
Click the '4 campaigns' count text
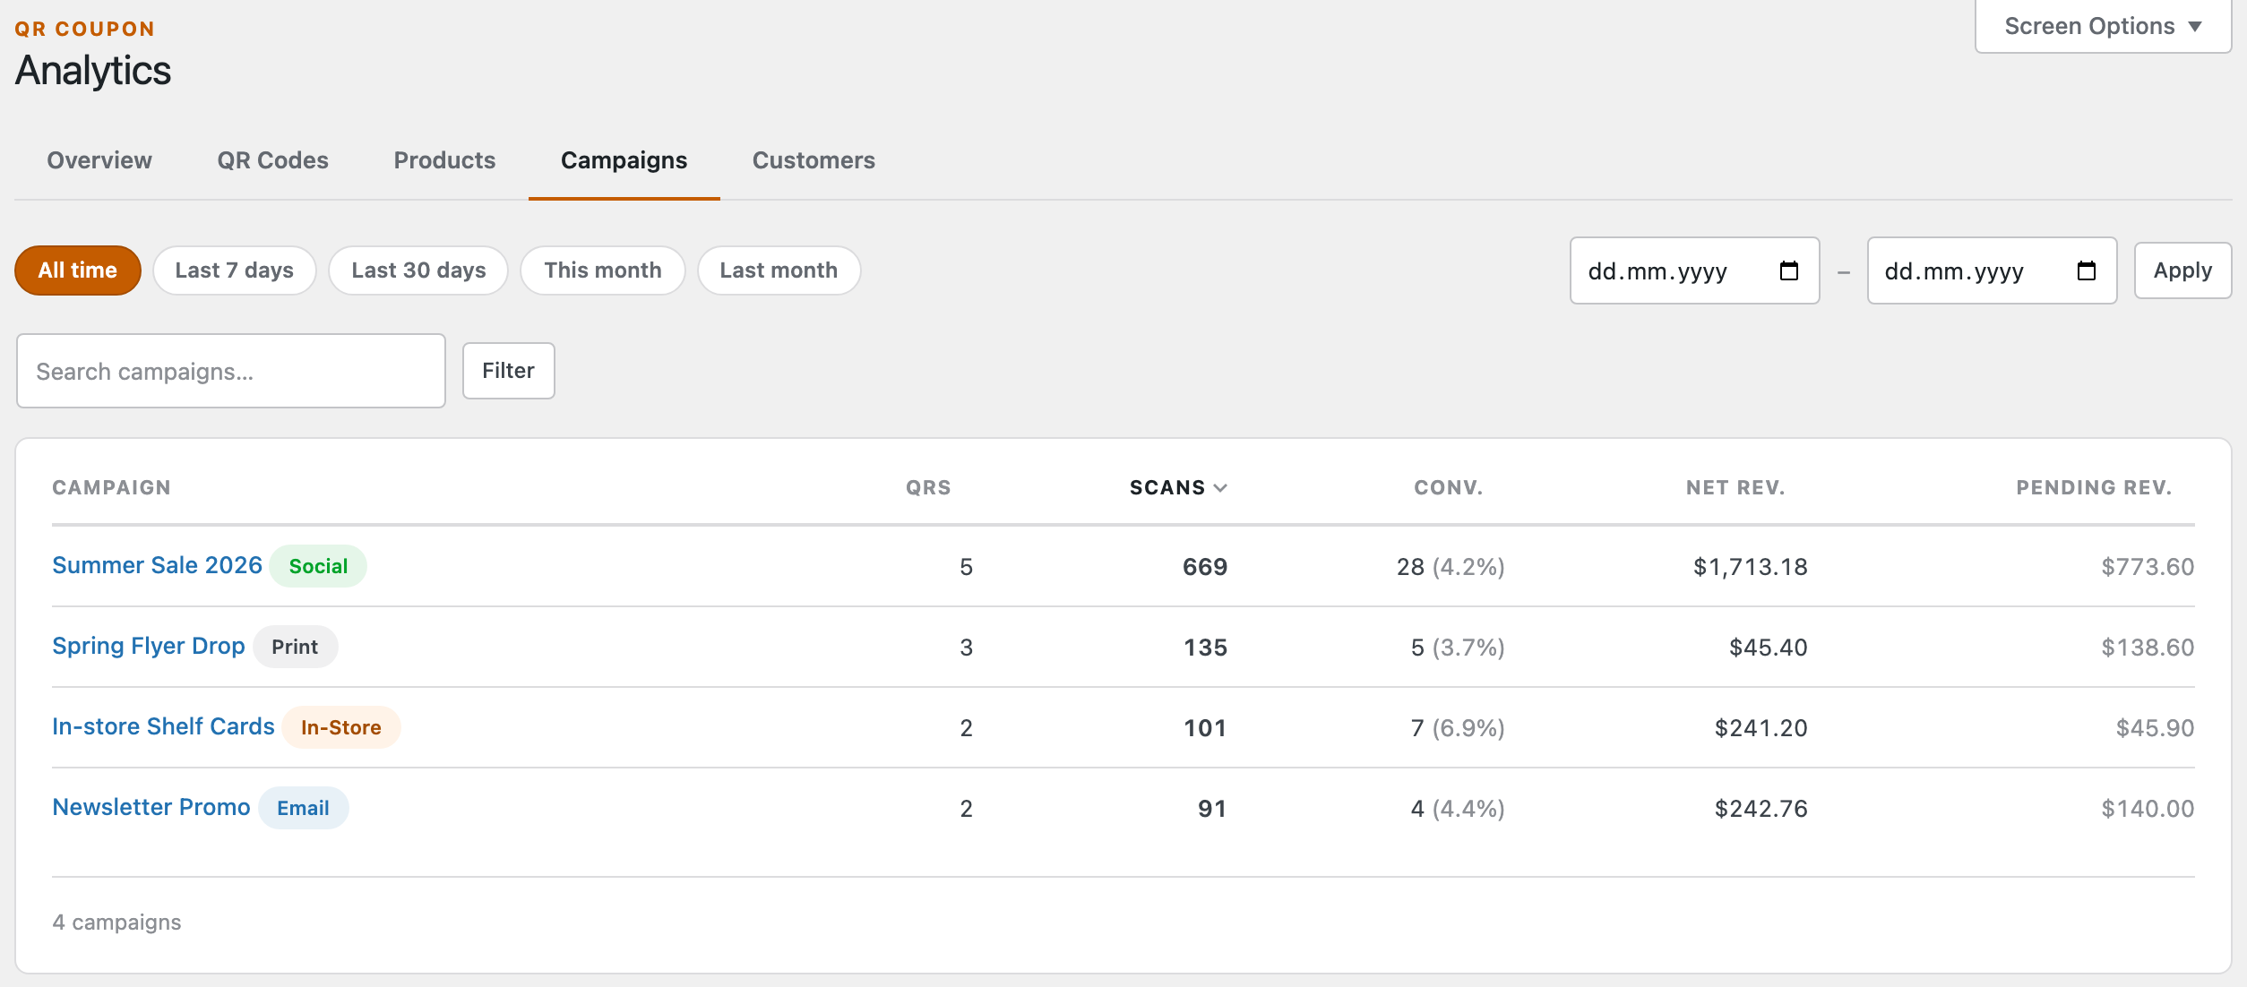click(x=116, y=922)
